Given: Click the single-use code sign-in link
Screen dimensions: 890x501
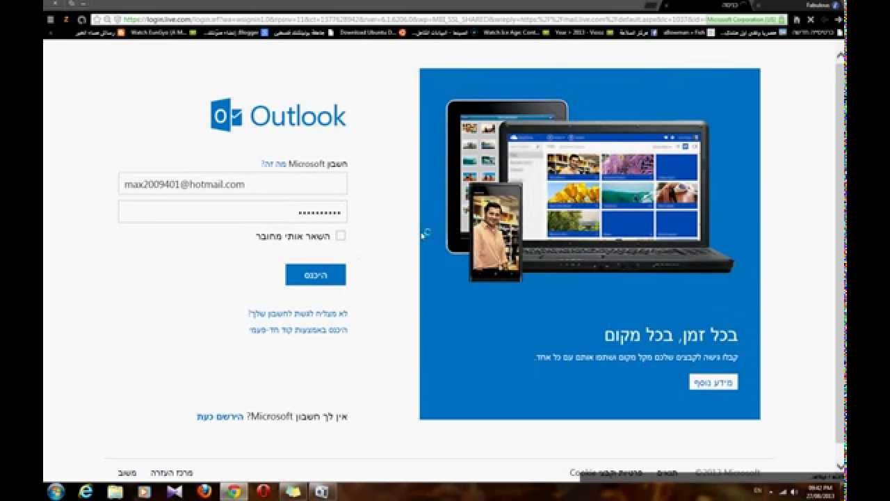Looking at the screenshot, I should [x=298, y=330].
